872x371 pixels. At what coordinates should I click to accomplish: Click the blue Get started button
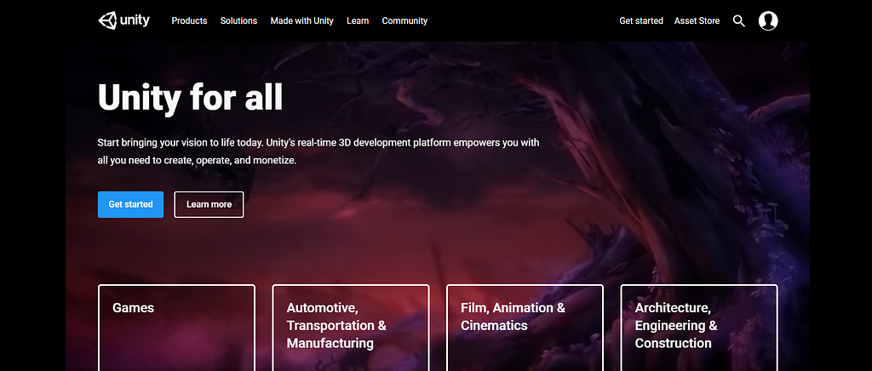pos(130,204)
